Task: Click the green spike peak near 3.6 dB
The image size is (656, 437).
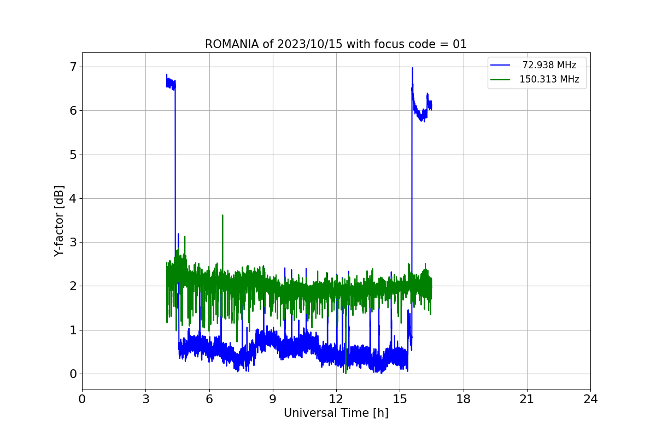Action: click(x=222, y=215)
